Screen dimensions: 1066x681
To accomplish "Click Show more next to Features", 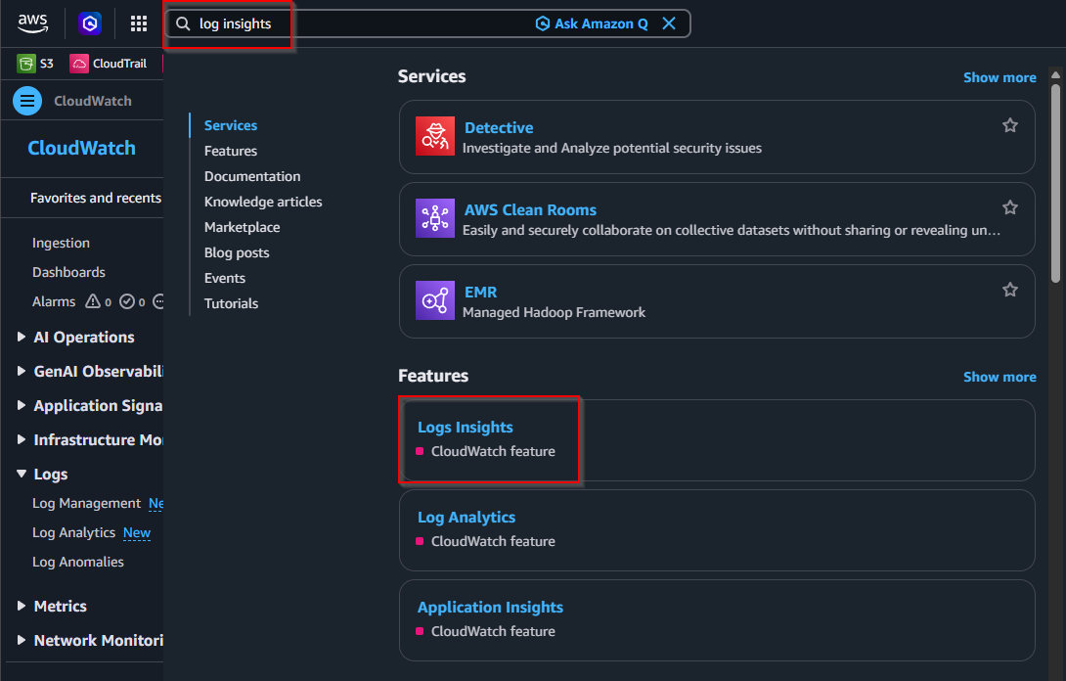I will point(999,377).
